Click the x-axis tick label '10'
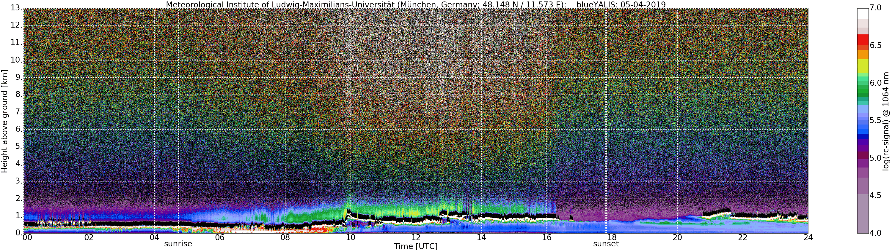Viewport: 892px width, 252px height. pos(351,237)
